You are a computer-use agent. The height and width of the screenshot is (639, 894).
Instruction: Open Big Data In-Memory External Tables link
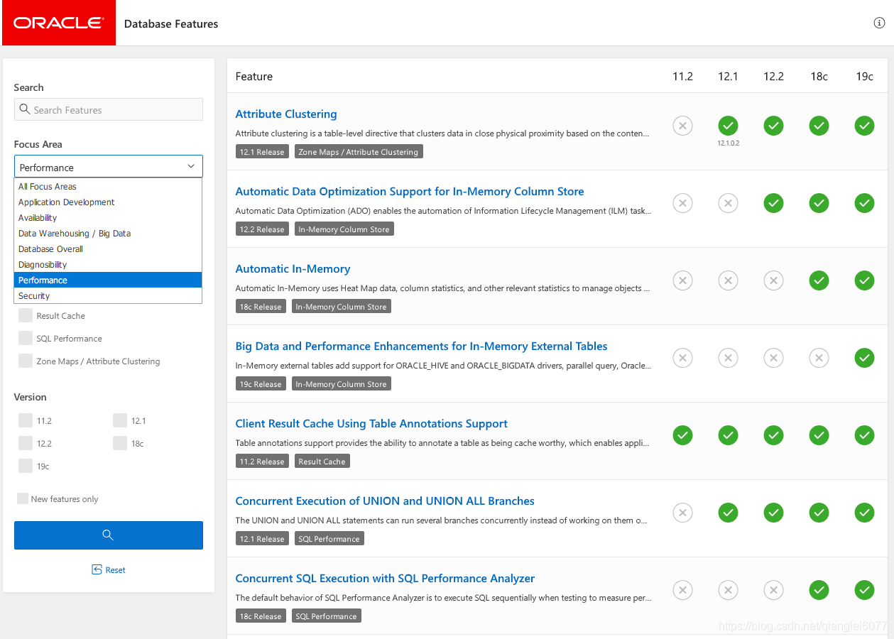421,346
